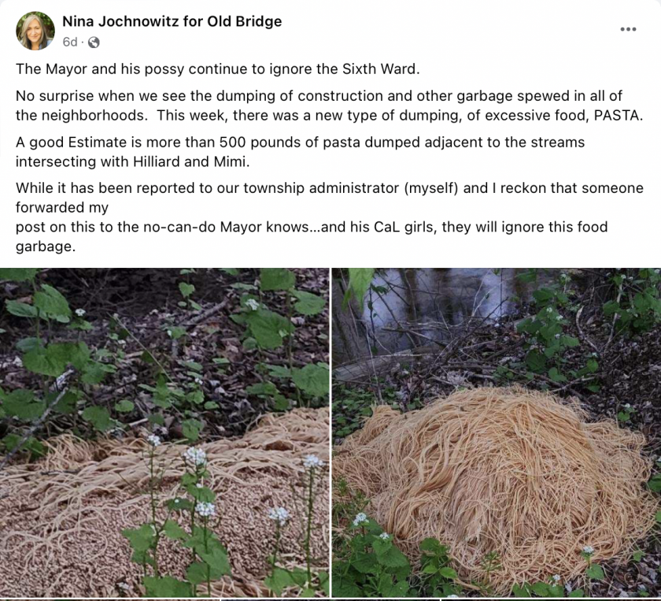The height and width of the screenshot is (601, 661).
Task: Click the globe public audience icon
Action: pyautogui.click(x=94, y=43)
